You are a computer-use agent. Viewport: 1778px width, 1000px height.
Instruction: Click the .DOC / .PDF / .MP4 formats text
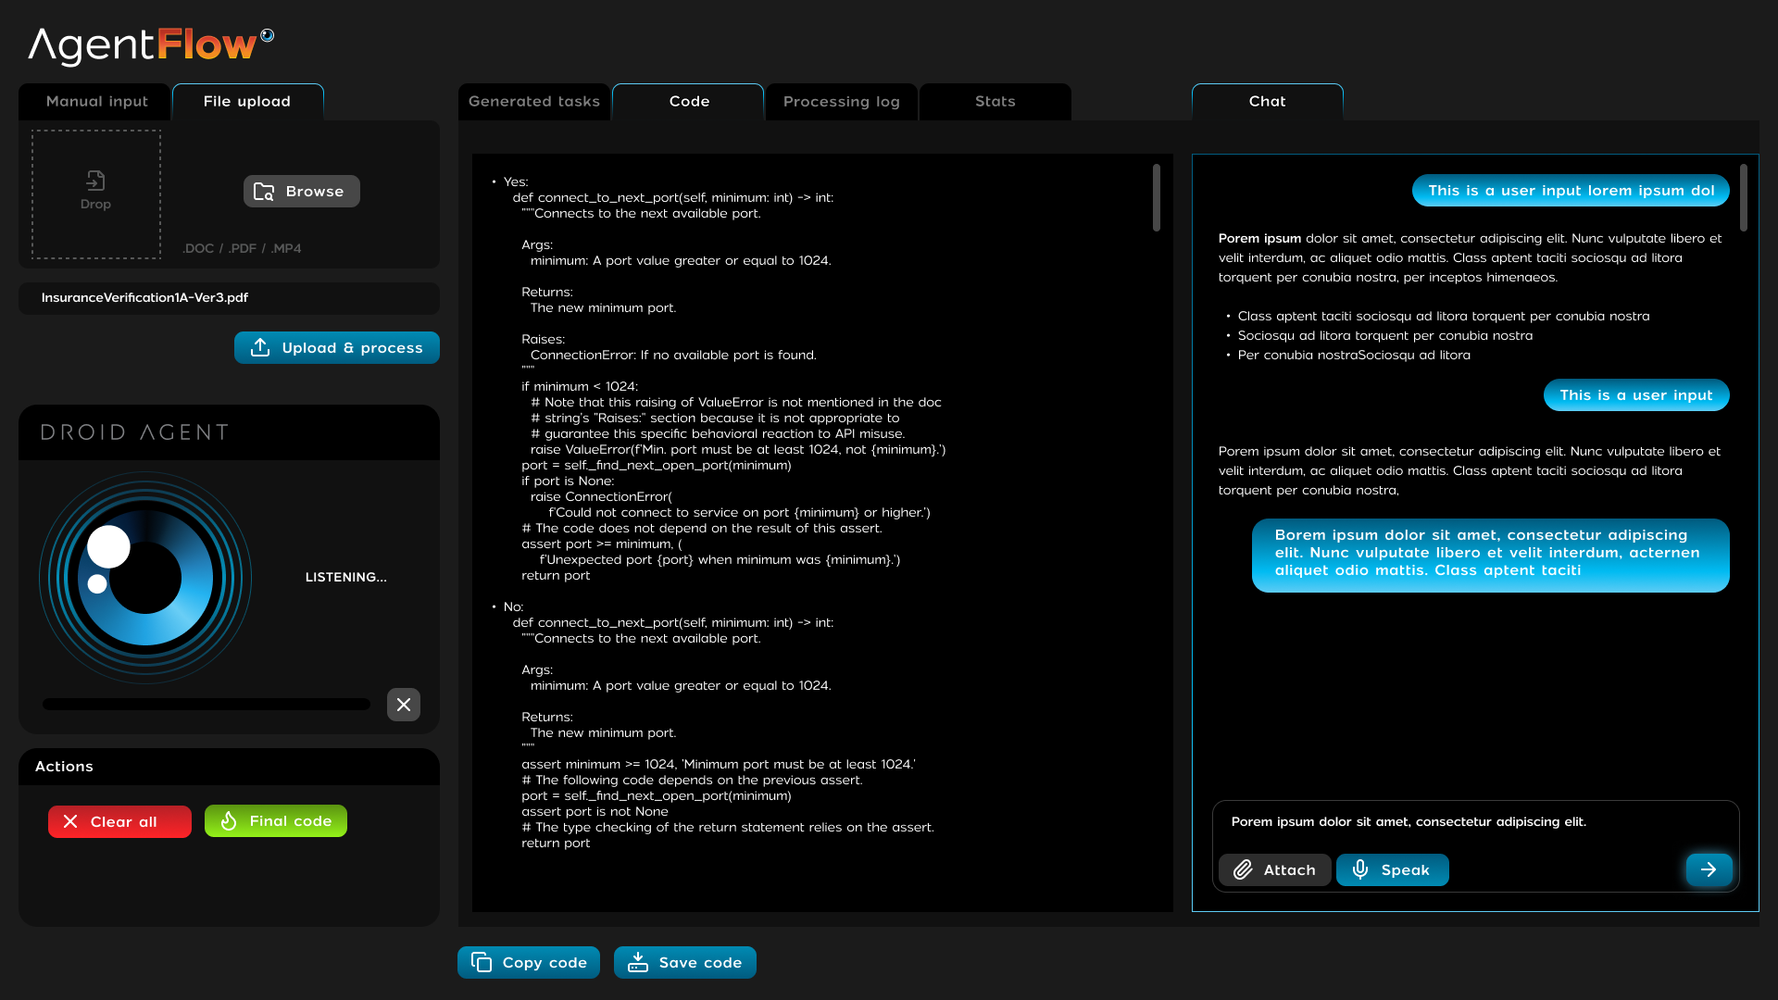coord(242,248)
